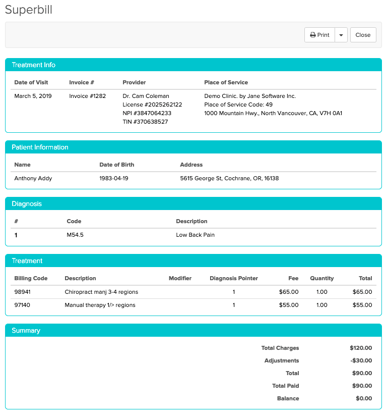Select patient name Anthony Addy
The image size is (388, 416).
point(33,178)
